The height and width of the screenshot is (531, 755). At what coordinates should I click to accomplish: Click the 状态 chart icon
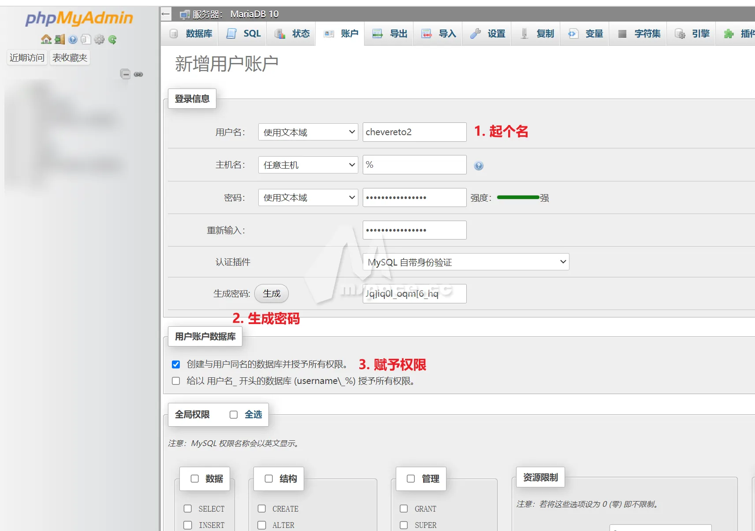pyautogui.click(x=280, y=33)
